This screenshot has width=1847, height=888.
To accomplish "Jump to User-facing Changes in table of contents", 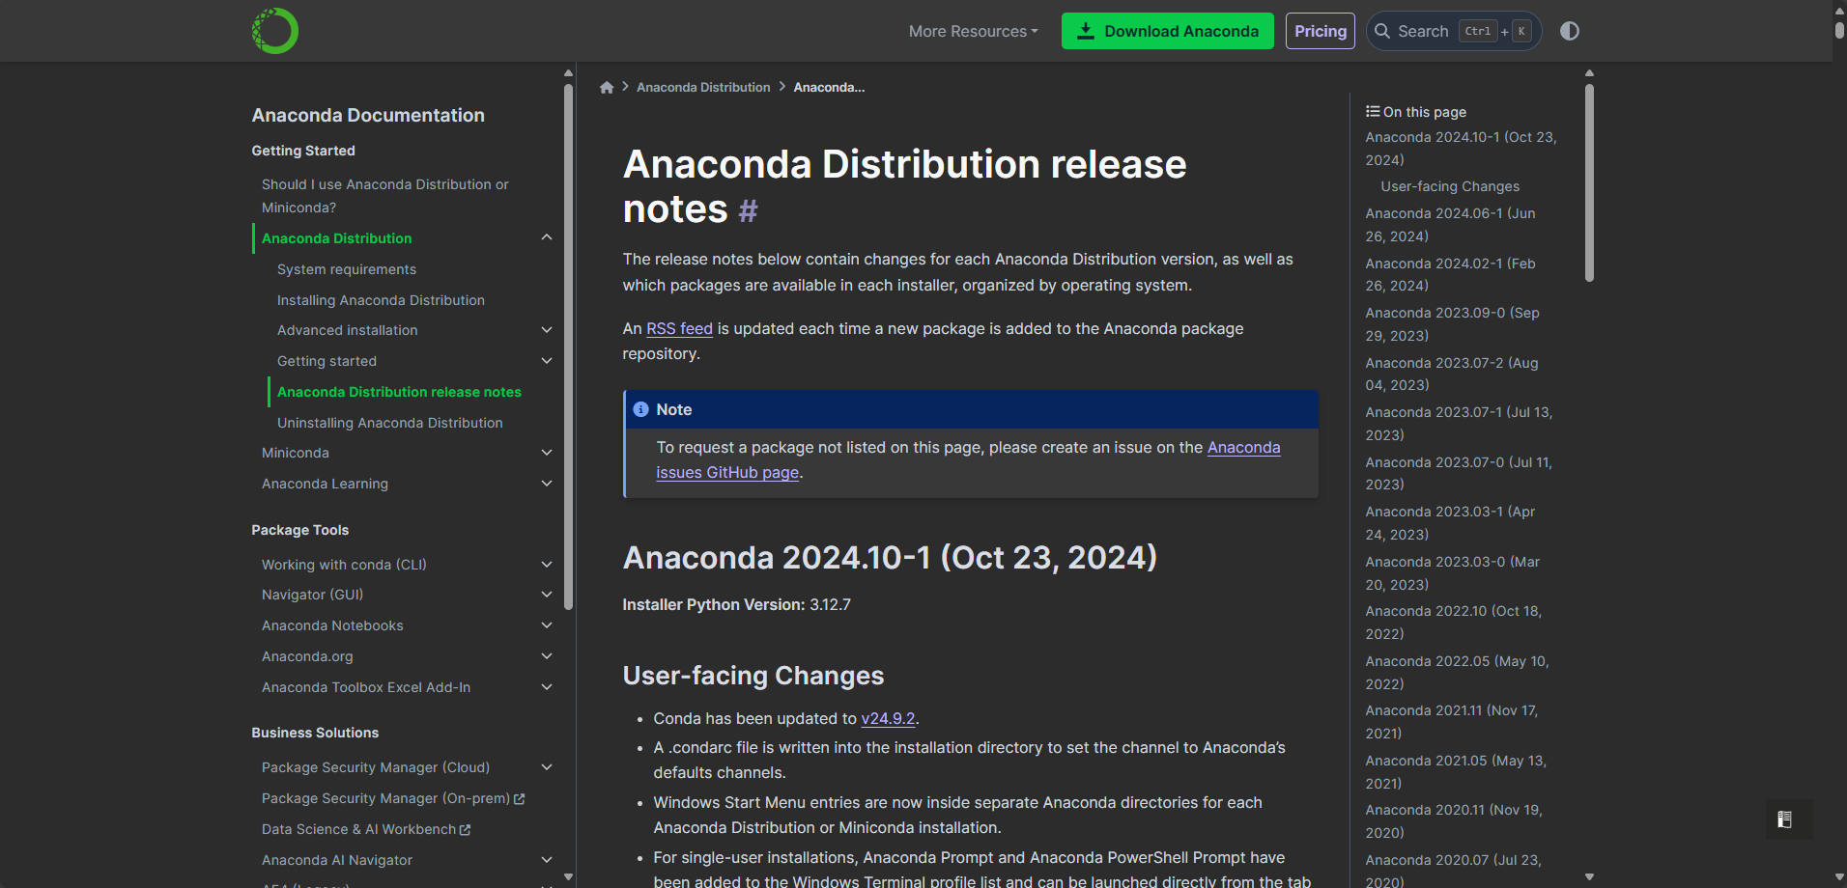I will pos(1450,186).
